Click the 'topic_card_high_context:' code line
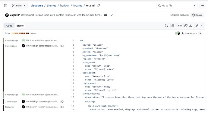208x118 pixels. click(103, 106)
